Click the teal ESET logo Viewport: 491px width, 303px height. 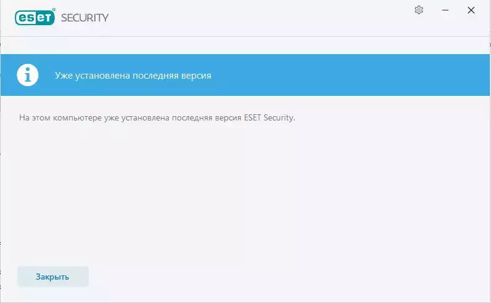pyautogui.click(x=34, y=17)
